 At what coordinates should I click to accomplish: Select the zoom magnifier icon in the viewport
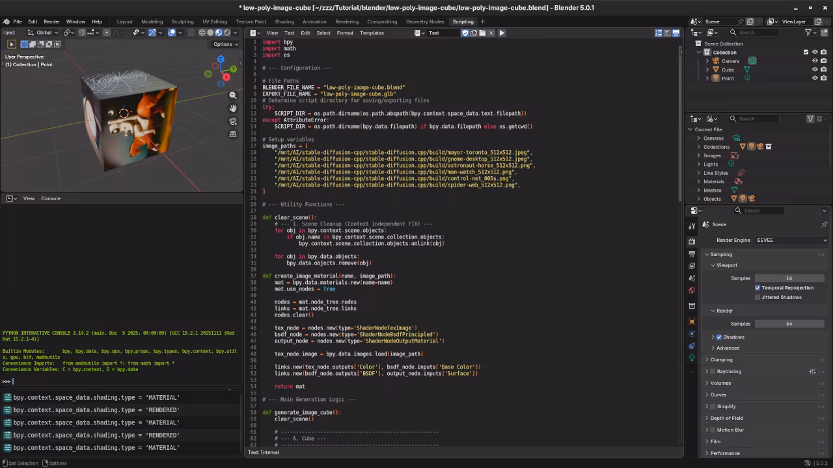[234, 94]
